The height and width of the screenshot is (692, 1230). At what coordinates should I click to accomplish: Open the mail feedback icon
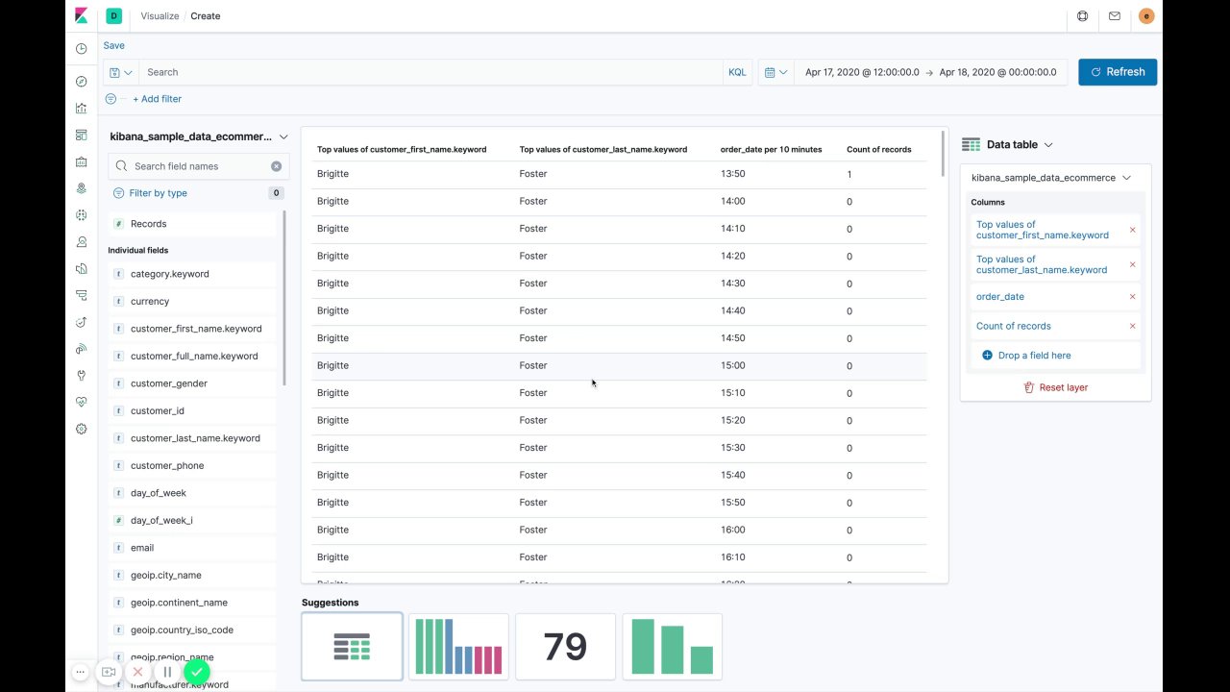[1115, 16]
